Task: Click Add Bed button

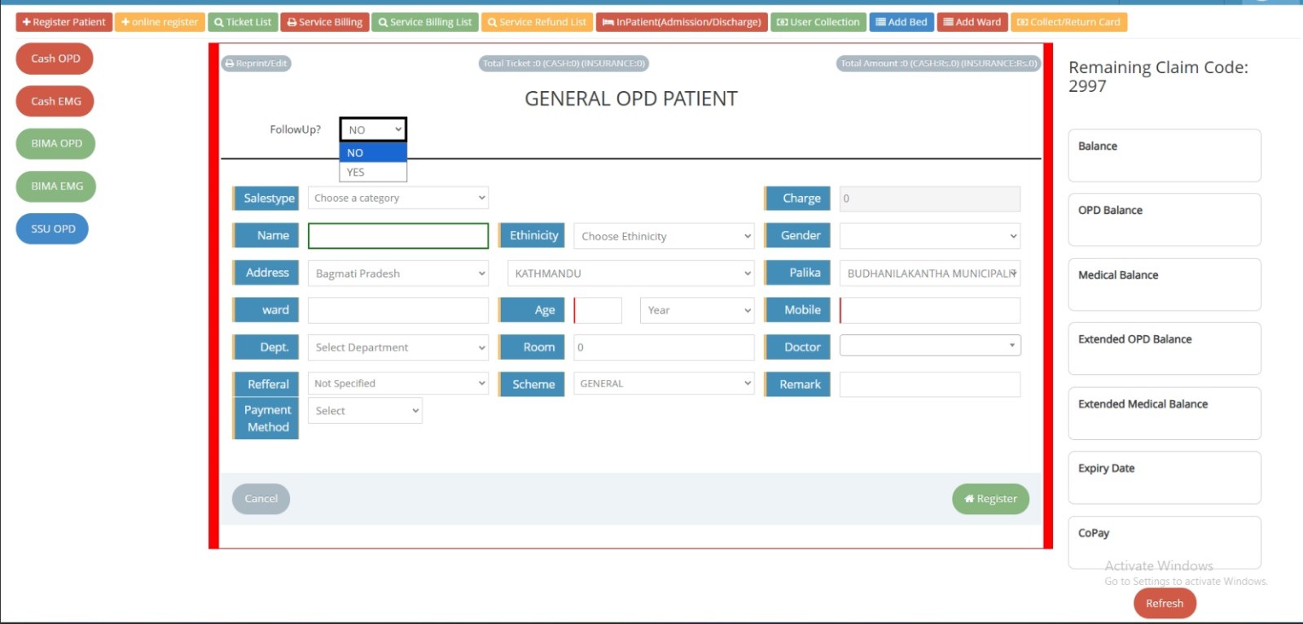Action: coord(902,22)
